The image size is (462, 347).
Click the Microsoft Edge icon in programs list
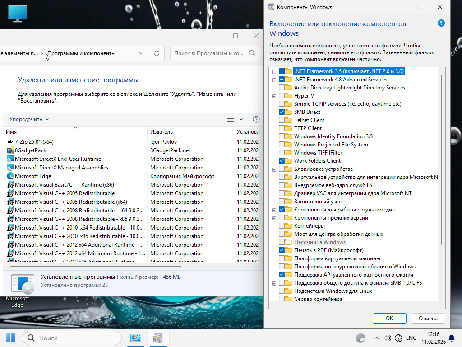tap(11, 176)
